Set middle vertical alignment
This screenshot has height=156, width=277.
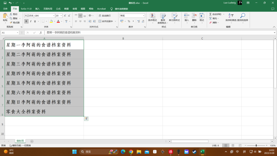(80, 16)
